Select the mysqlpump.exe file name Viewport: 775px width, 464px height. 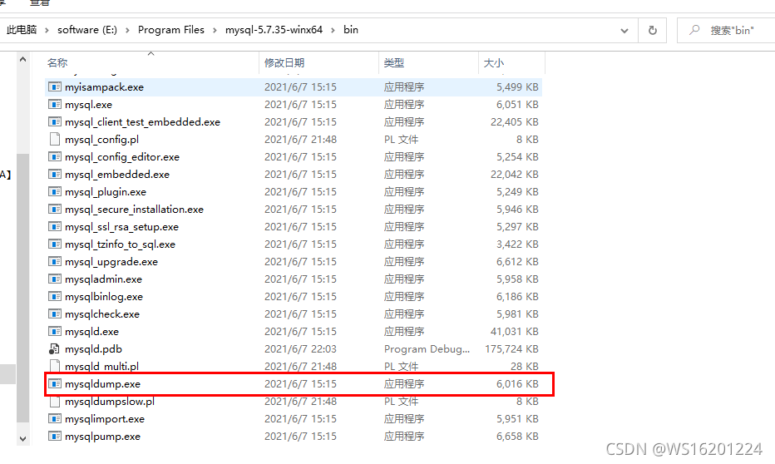pos(102,437)
